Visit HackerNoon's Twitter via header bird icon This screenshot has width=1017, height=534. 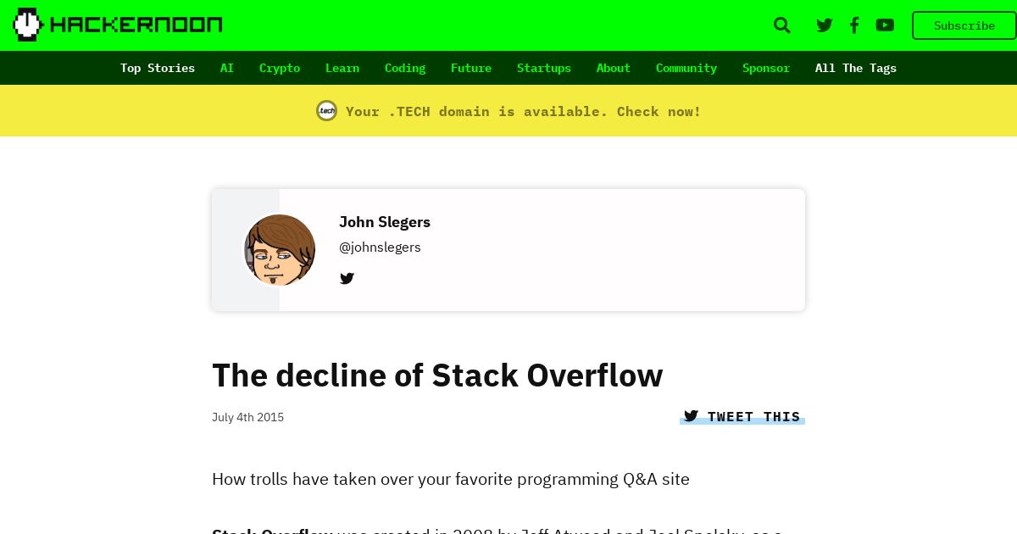click(x=825, y=25)
